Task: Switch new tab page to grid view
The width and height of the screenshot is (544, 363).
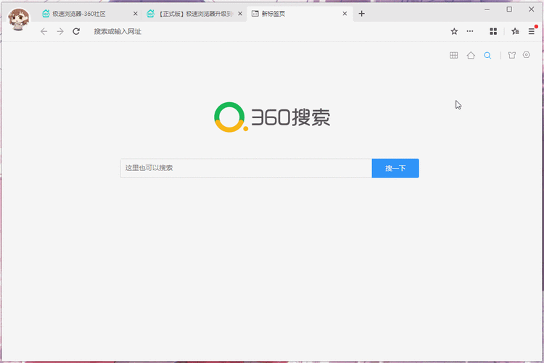Action: tap(453, 55)
